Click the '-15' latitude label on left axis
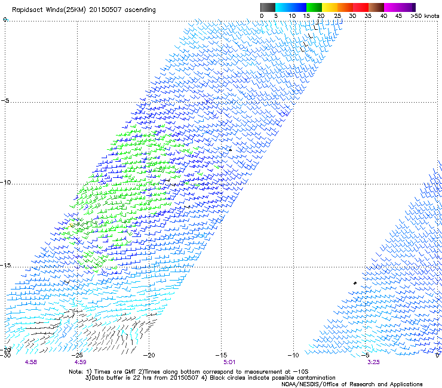The height and width of the screenshot is (388, 442). click(5, 265)
